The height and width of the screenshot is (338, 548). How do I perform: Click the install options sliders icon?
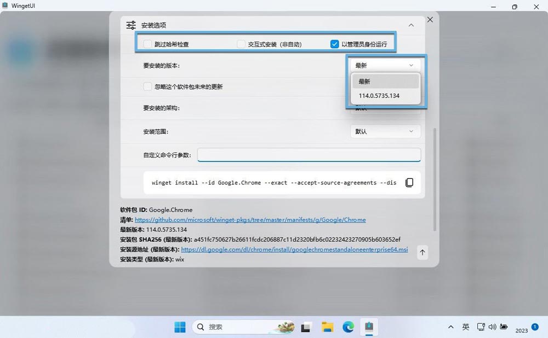click(x=131, y=25)
